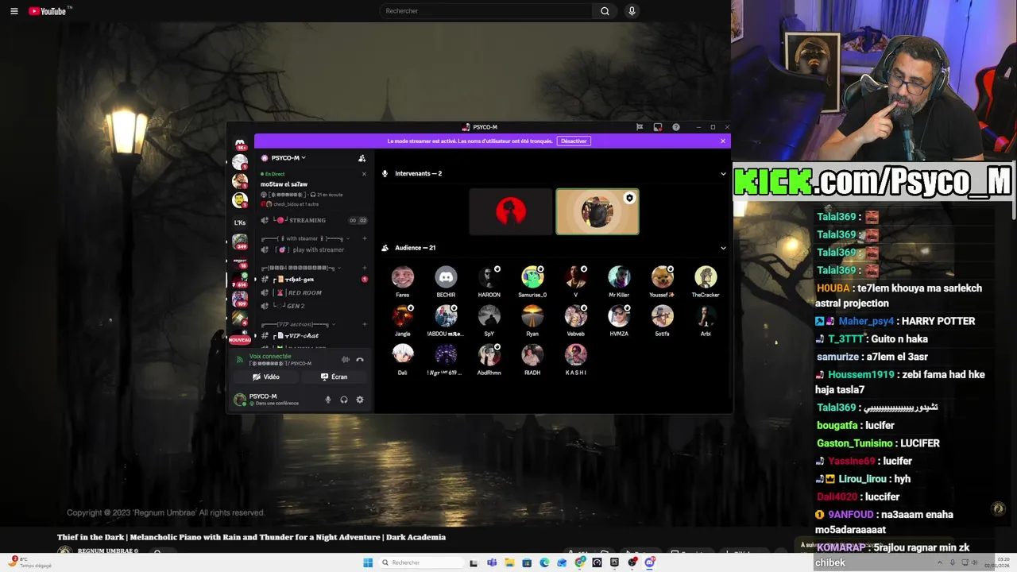Toggle noise suppression waveform icon
1017x572 pixels.
pyautogui.click(x=346, y=359)
